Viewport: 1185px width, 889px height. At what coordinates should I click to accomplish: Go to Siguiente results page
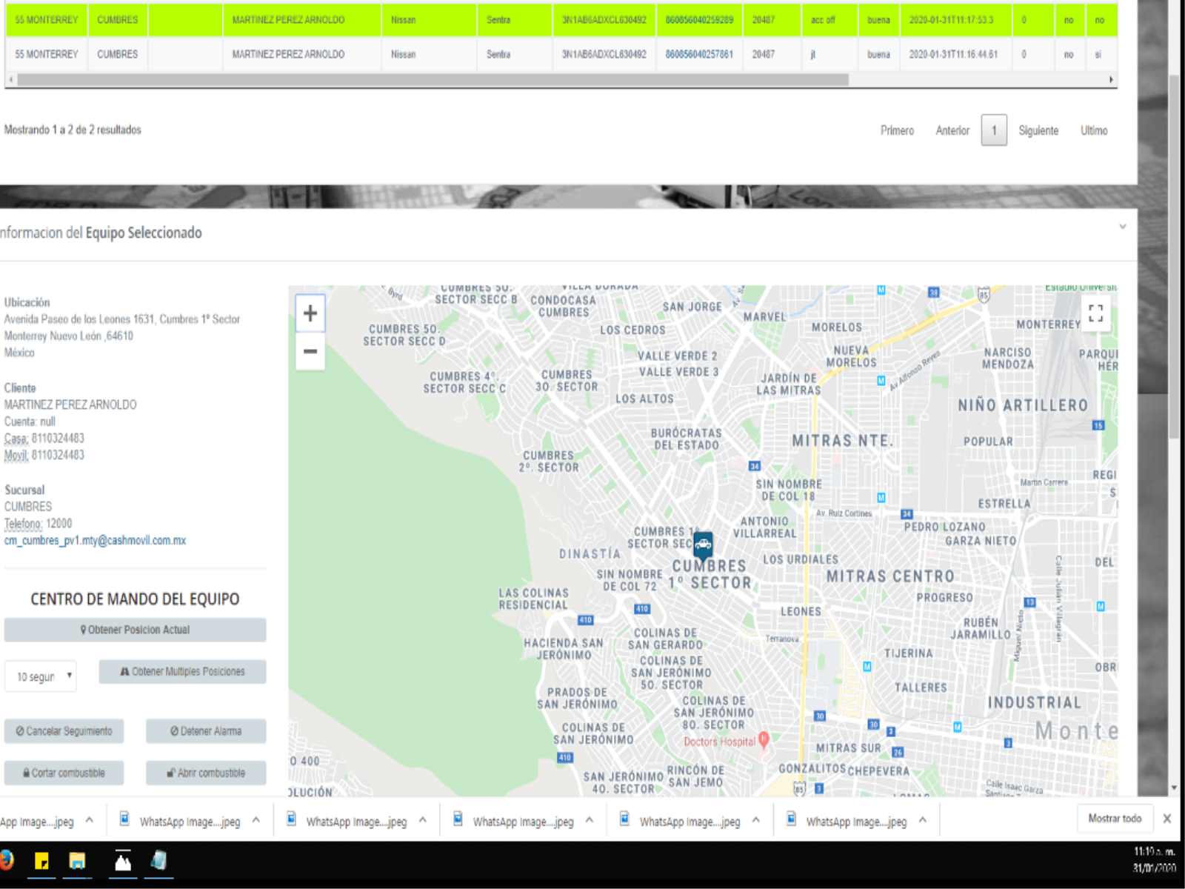click(x=1038, y=130)
